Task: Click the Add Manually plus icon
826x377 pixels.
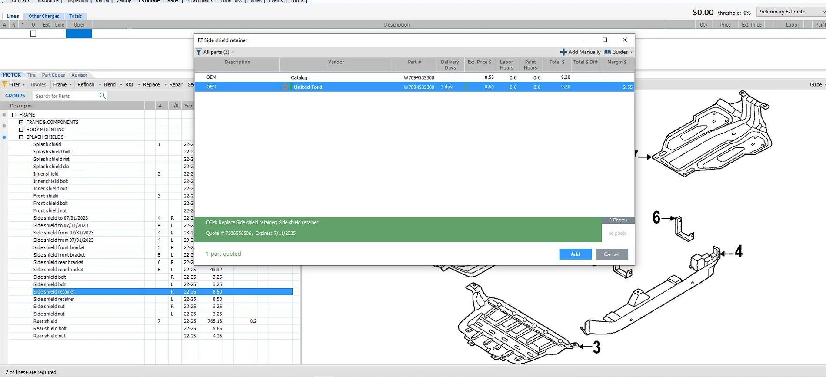Action: pyautogui.click(x=563, y=52)
